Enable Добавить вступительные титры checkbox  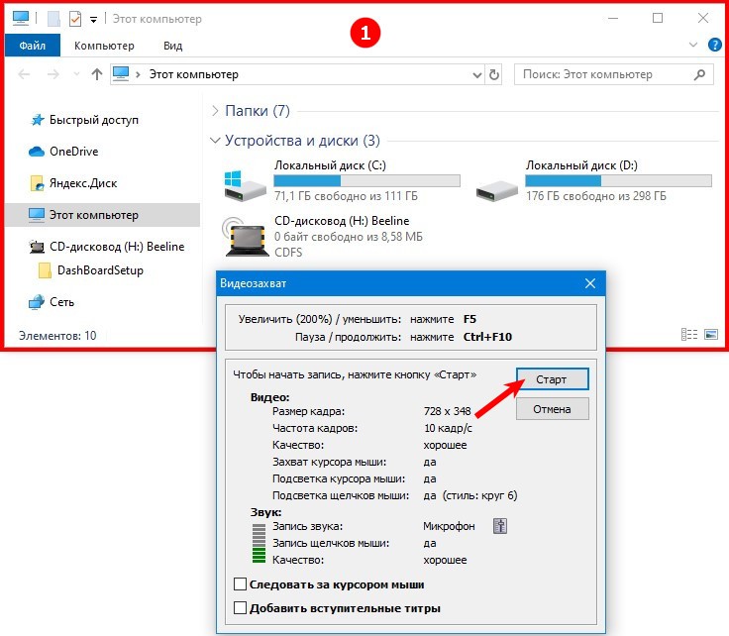click(x=240, y=607)
